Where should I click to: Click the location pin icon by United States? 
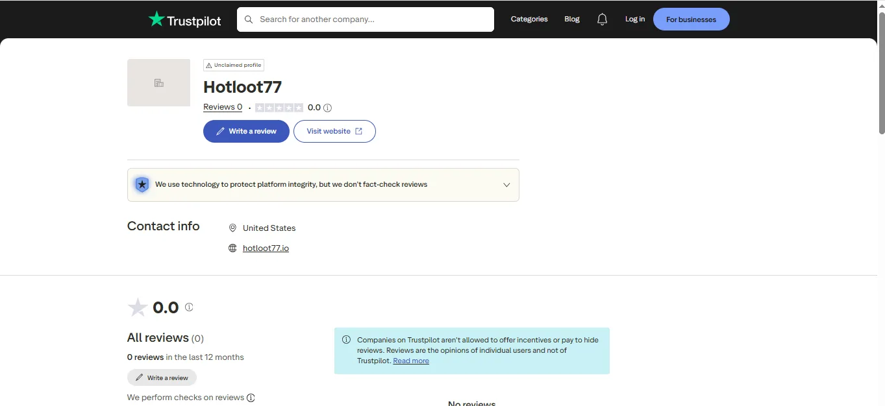click(x=232, y=228)
